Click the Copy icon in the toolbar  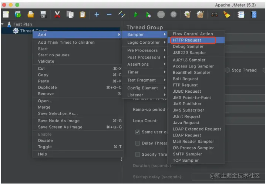pyautogui.click(x=70, y=14)
